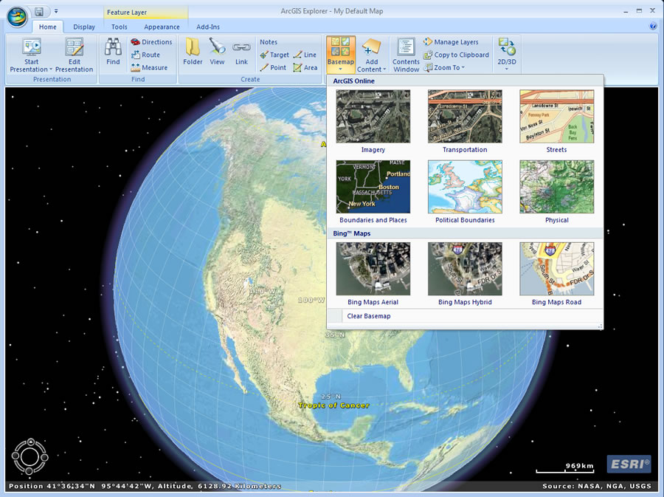Click the Position coordinates readout
The height and width of the screenshot is (497, 664).
pos(145,486)
